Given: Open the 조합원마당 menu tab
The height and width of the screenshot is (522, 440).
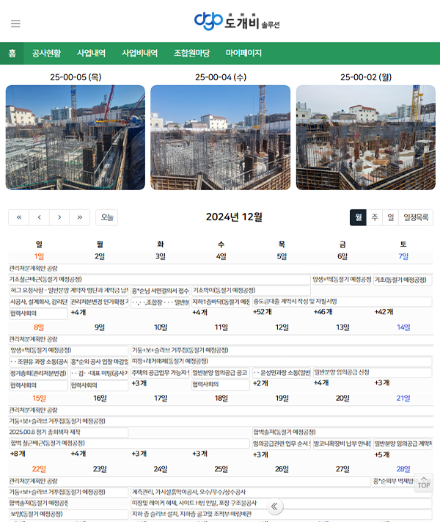Looking at the screenshot, I should pyautogui.click(x=191, y=54).
